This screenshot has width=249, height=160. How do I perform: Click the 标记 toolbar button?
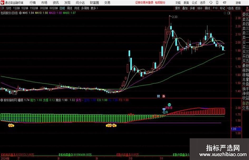(222, 8)
